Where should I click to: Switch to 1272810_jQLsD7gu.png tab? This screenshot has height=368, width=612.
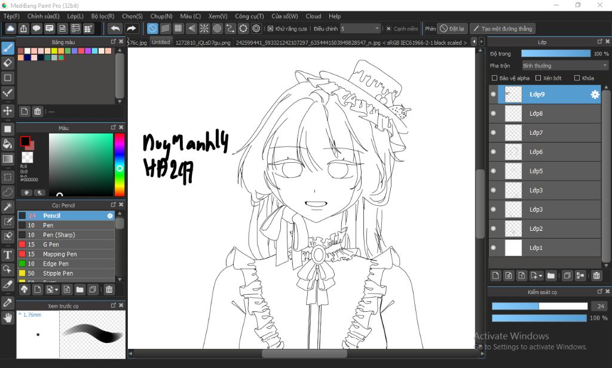[x=203, y=42]
